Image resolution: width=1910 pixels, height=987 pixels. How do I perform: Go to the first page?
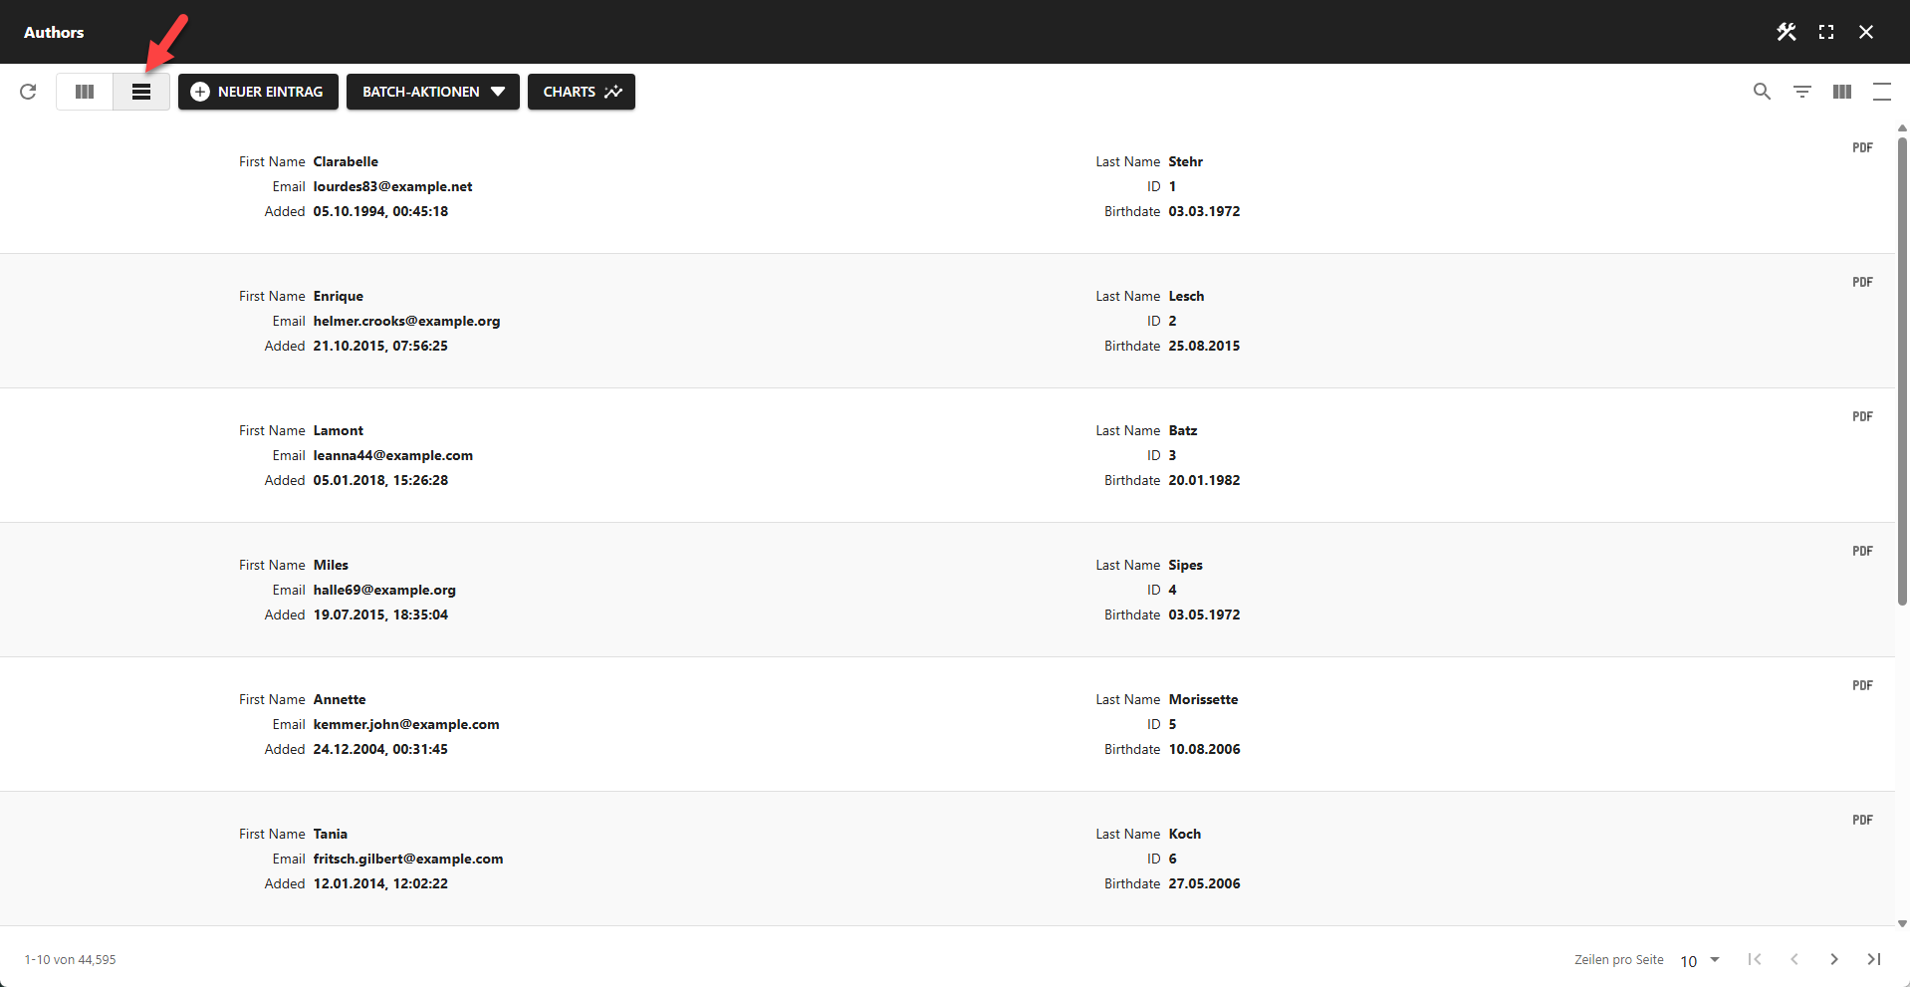point(1754,959)
